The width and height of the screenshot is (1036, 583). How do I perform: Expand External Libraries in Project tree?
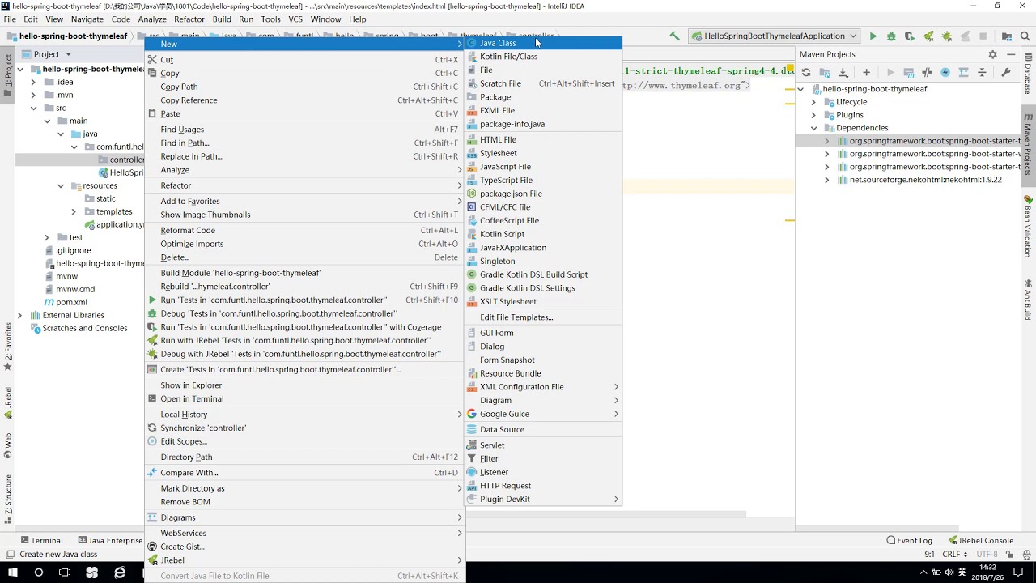(x=20, y=315)
